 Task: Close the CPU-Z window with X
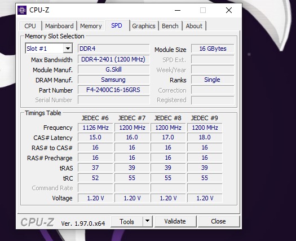pos(229,10)
